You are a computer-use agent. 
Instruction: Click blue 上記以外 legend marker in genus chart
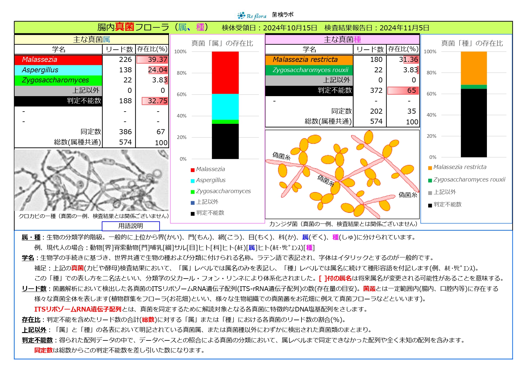tap(193, 203)
